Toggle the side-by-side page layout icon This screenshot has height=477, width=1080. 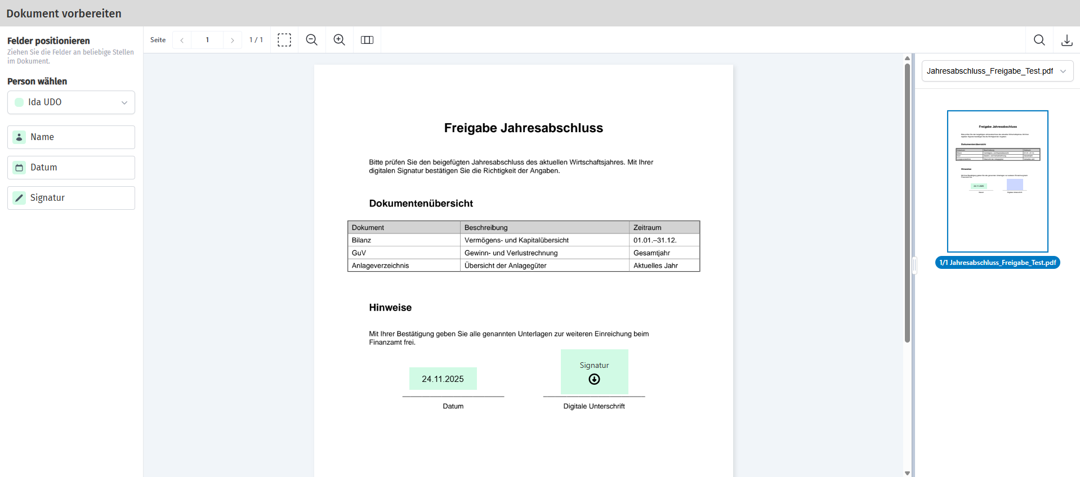pos(367,40)
